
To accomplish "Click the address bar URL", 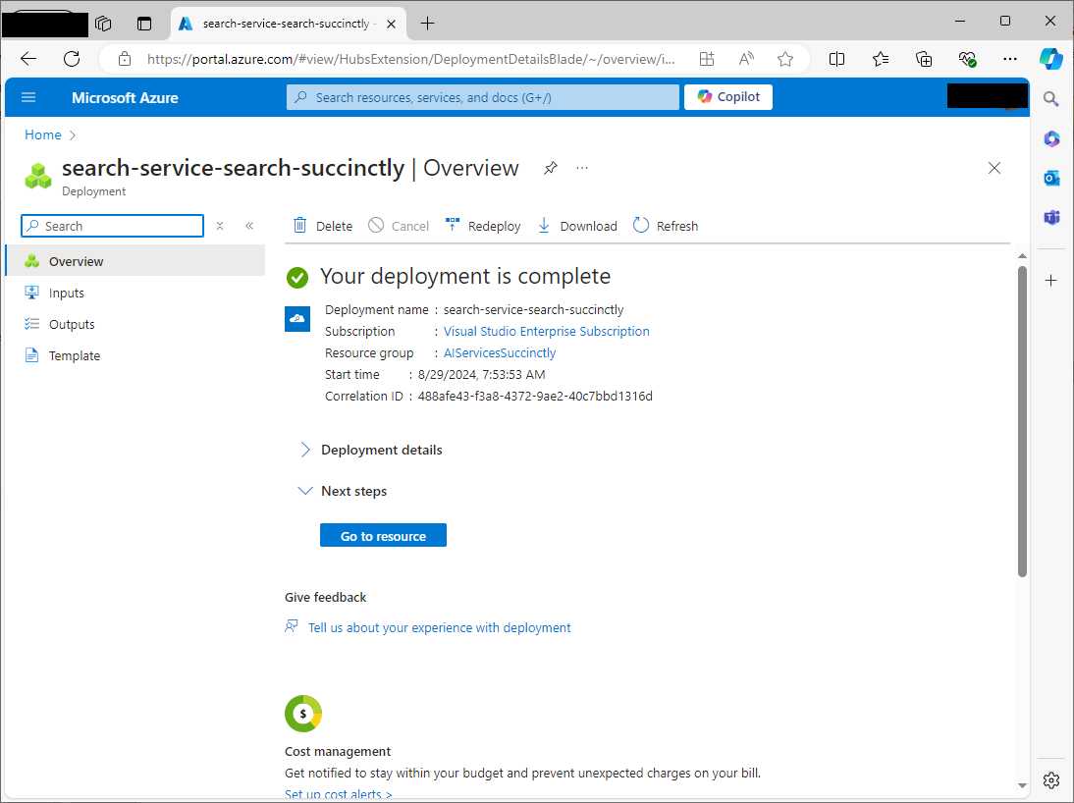I will (411, 59).
